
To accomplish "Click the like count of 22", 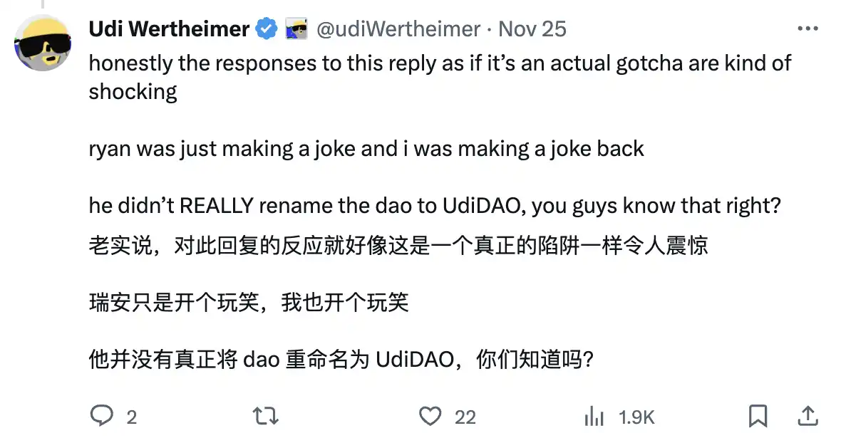I will point(465,417).
